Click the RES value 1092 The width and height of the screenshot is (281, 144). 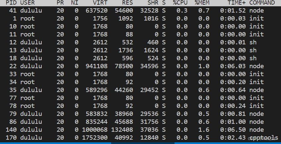coord(126,18)
